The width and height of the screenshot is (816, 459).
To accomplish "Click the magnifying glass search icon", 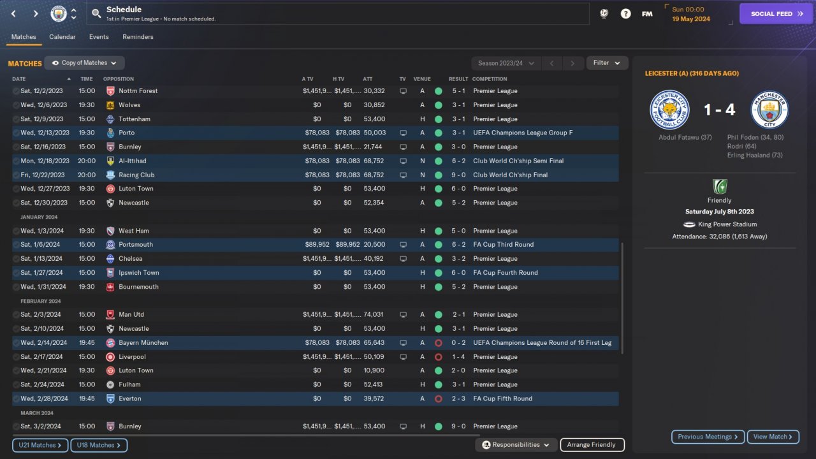I will (96, 13).
